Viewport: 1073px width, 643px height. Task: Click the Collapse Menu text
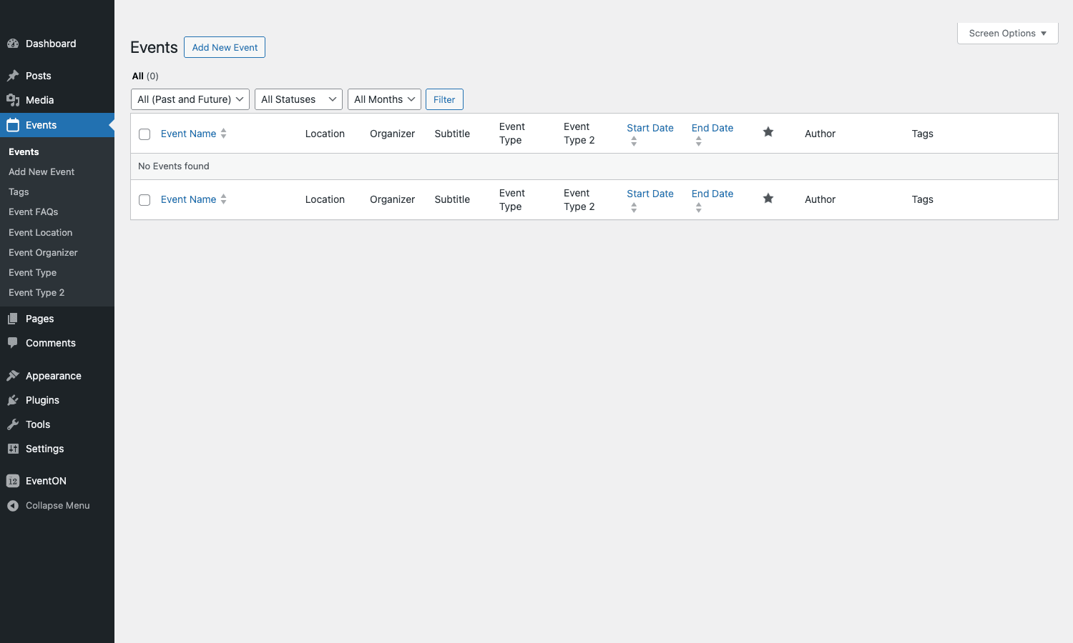pos(58,505)
